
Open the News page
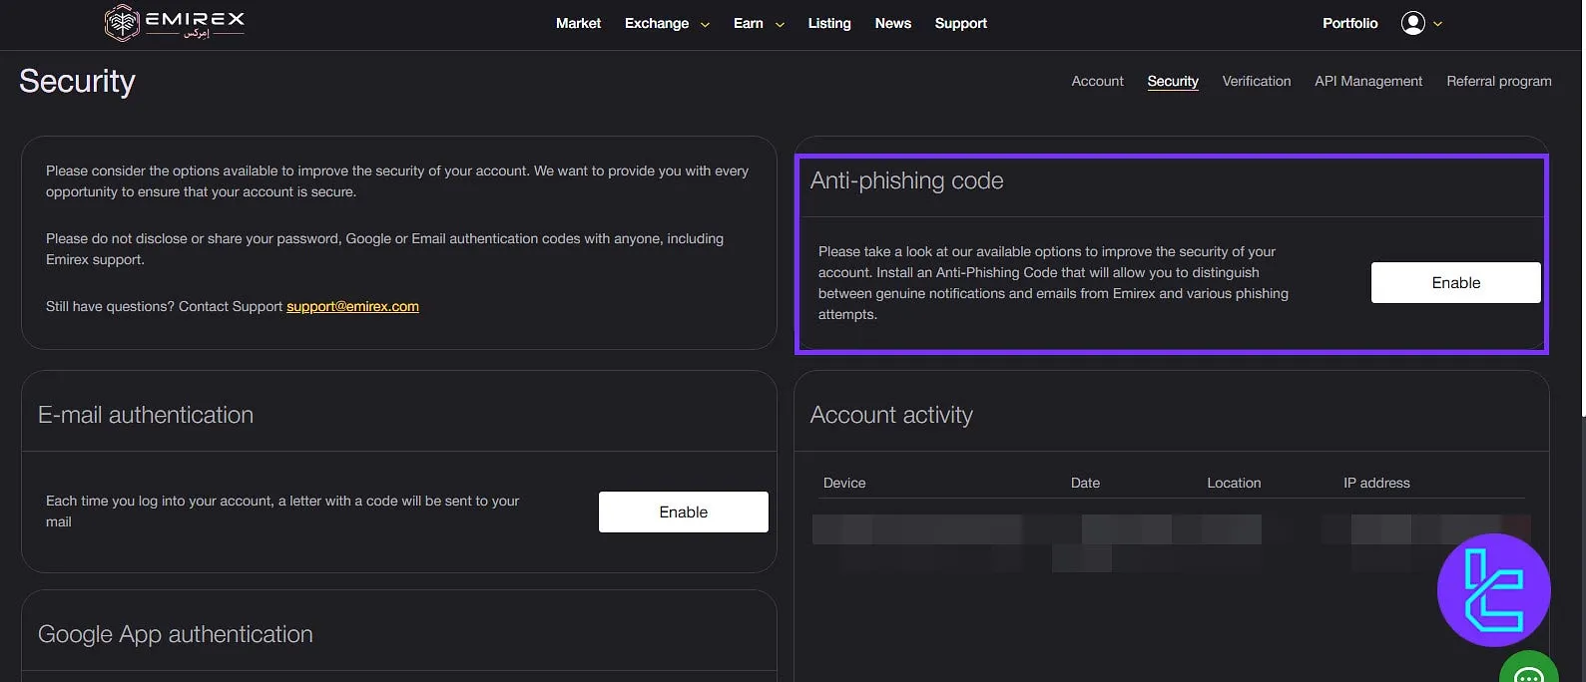(892, 23)
